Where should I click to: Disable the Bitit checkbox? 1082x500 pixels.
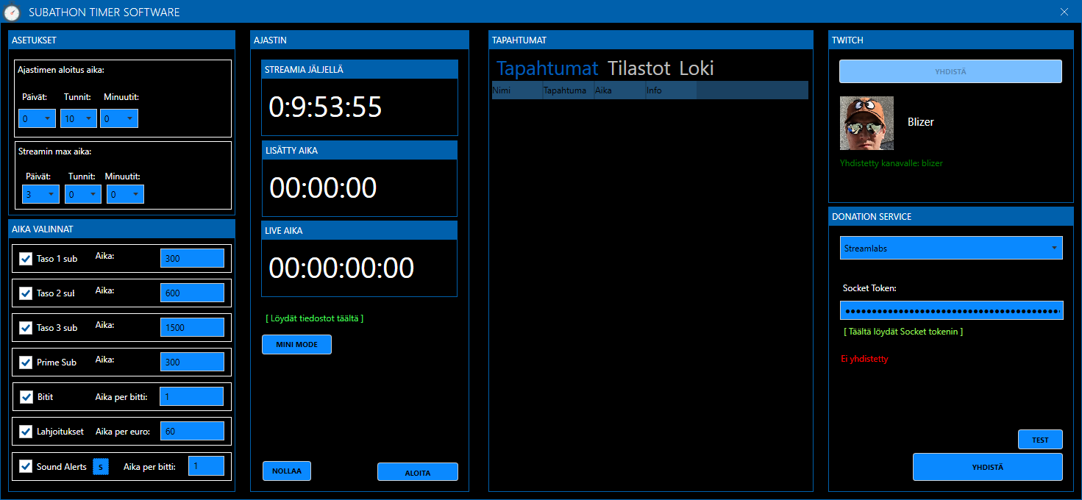coord(26,397)
